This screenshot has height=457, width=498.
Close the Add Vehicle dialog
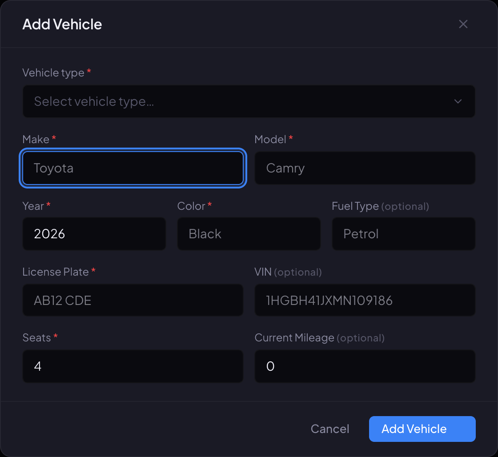[463, 24]
